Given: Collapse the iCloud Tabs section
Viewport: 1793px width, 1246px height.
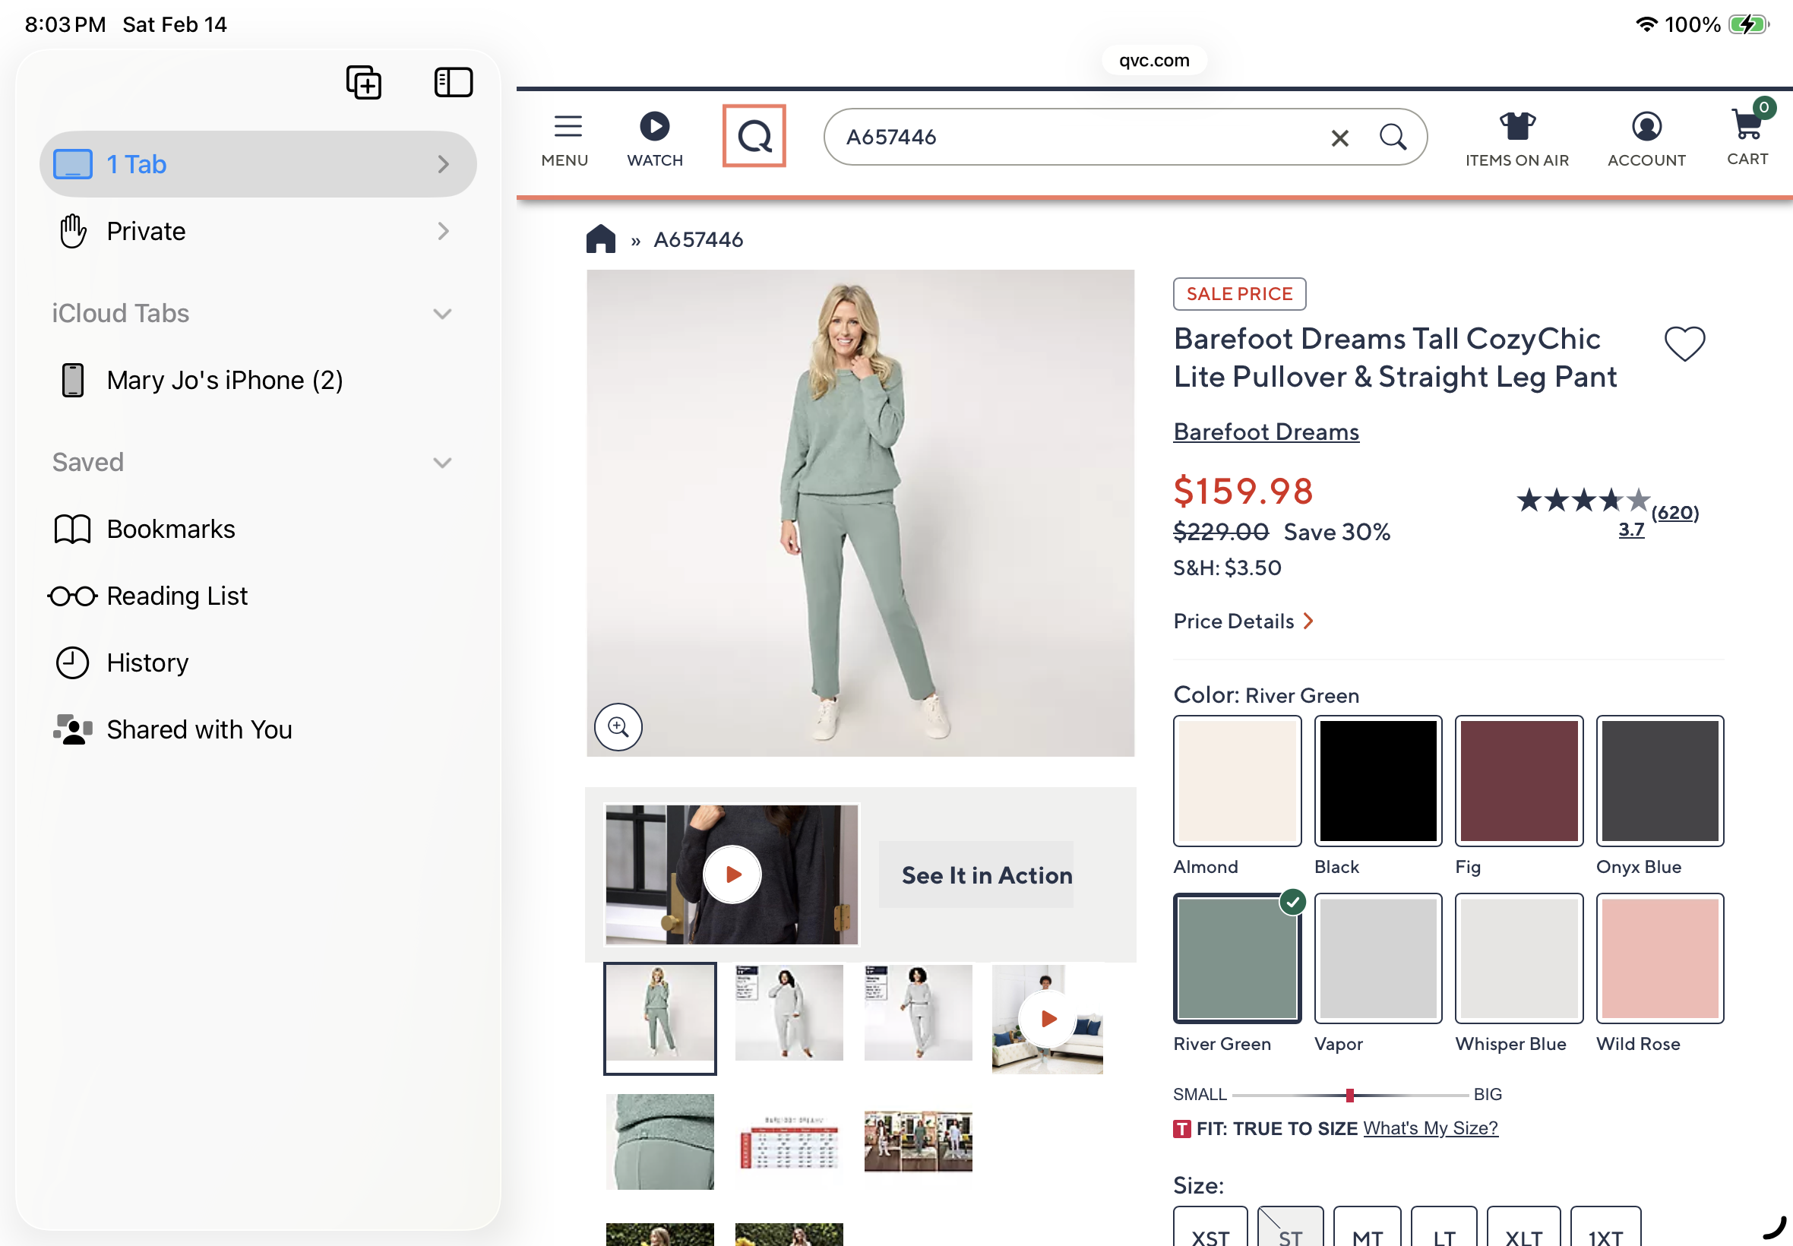Looking at the screenshot, I should coord(442,314).
